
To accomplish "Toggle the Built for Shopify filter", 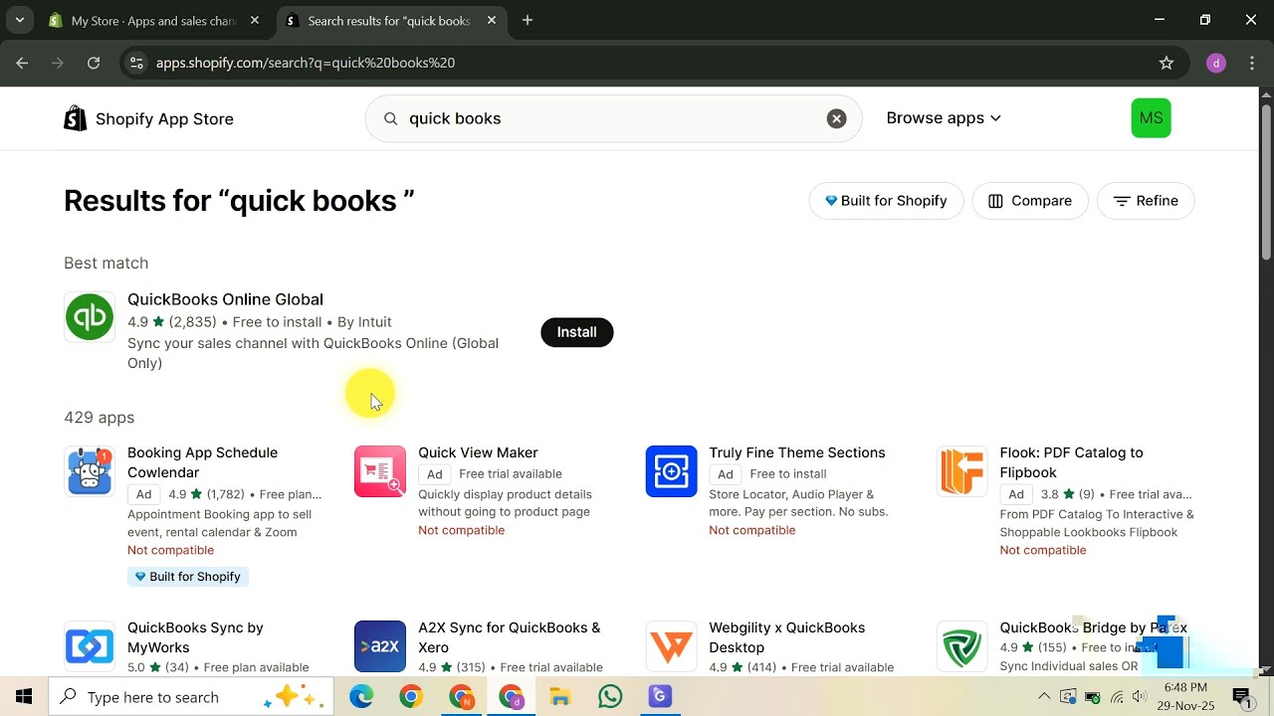I will (x=886, y=201).
